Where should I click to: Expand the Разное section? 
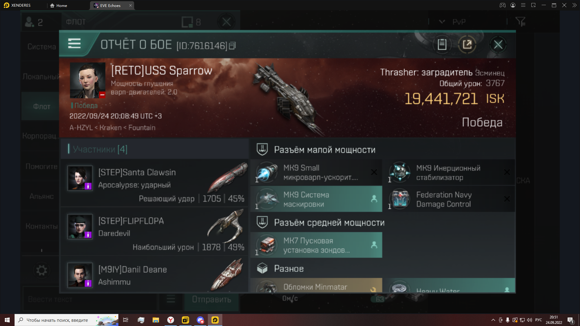(x=288, y=269)
